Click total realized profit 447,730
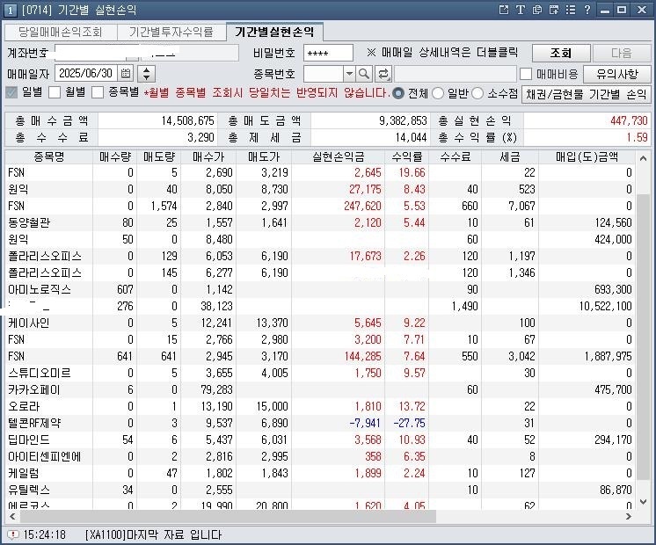 coord(629,121)
